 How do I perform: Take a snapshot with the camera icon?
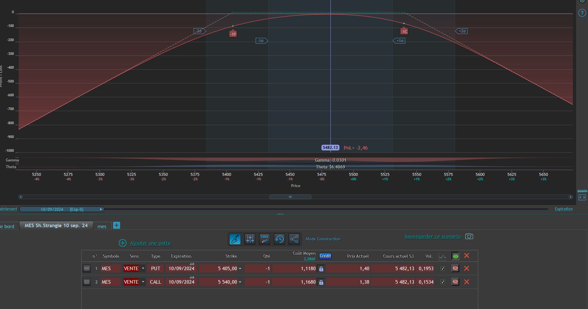469,236
